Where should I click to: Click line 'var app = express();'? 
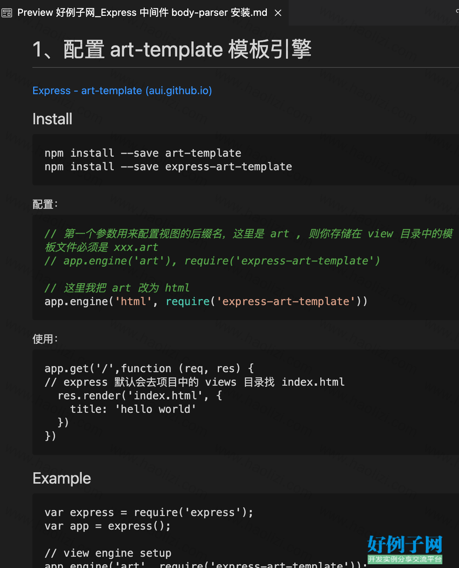(x=107, y=526)
